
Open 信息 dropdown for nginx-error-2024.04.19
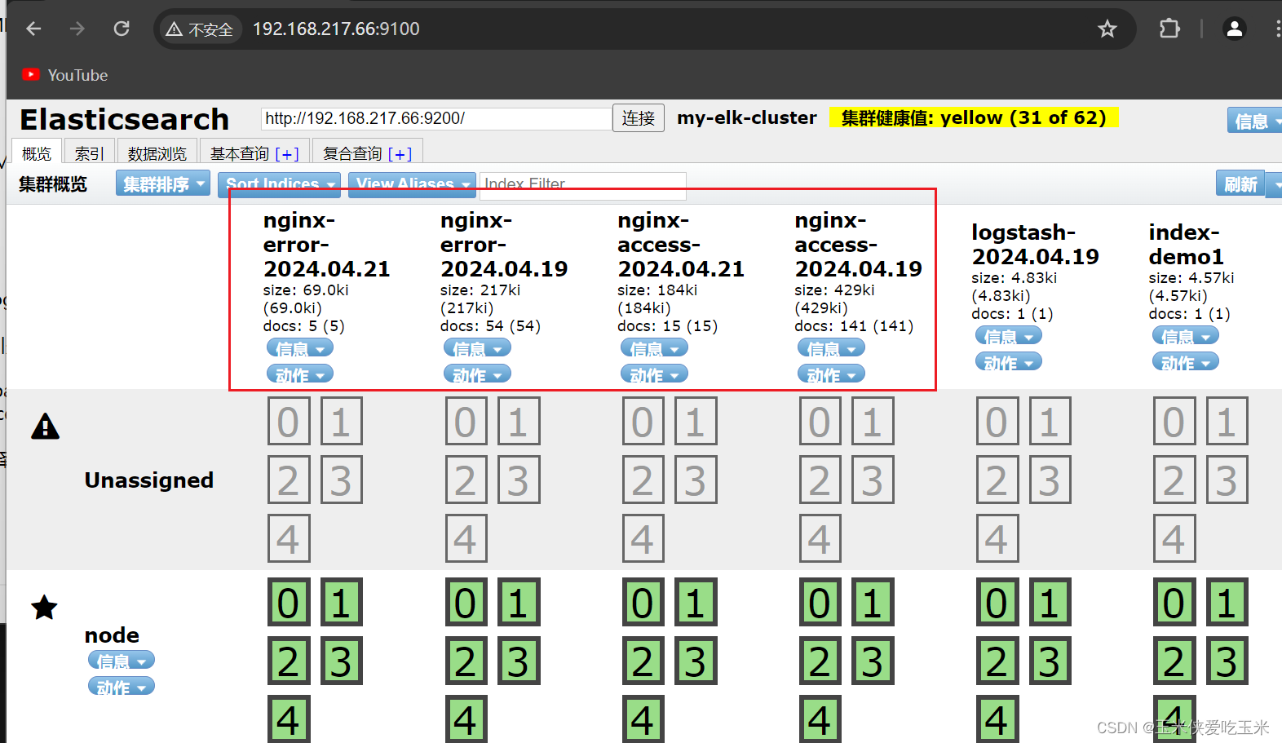(477, 349)
